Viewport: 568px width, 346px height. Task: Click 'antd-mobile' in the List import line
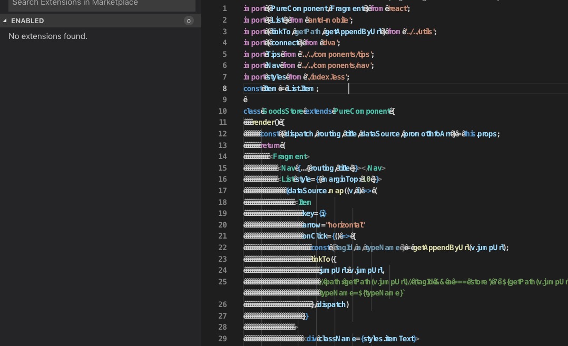pos(329,20)
